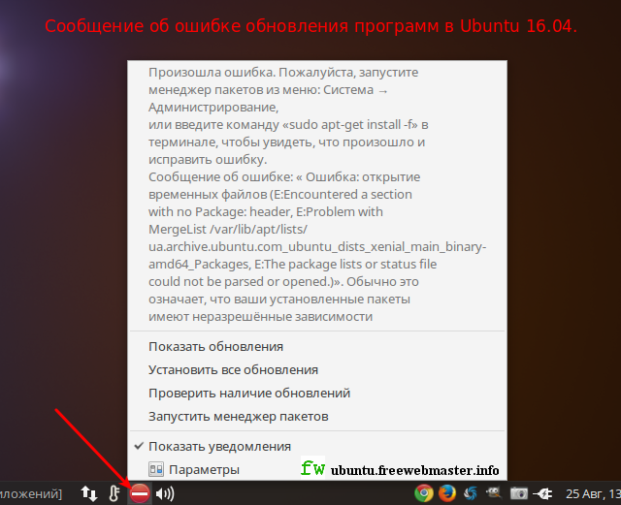Open the camera screenshot launcher
This screenshot has height=505, width=621.
point(518,493)
